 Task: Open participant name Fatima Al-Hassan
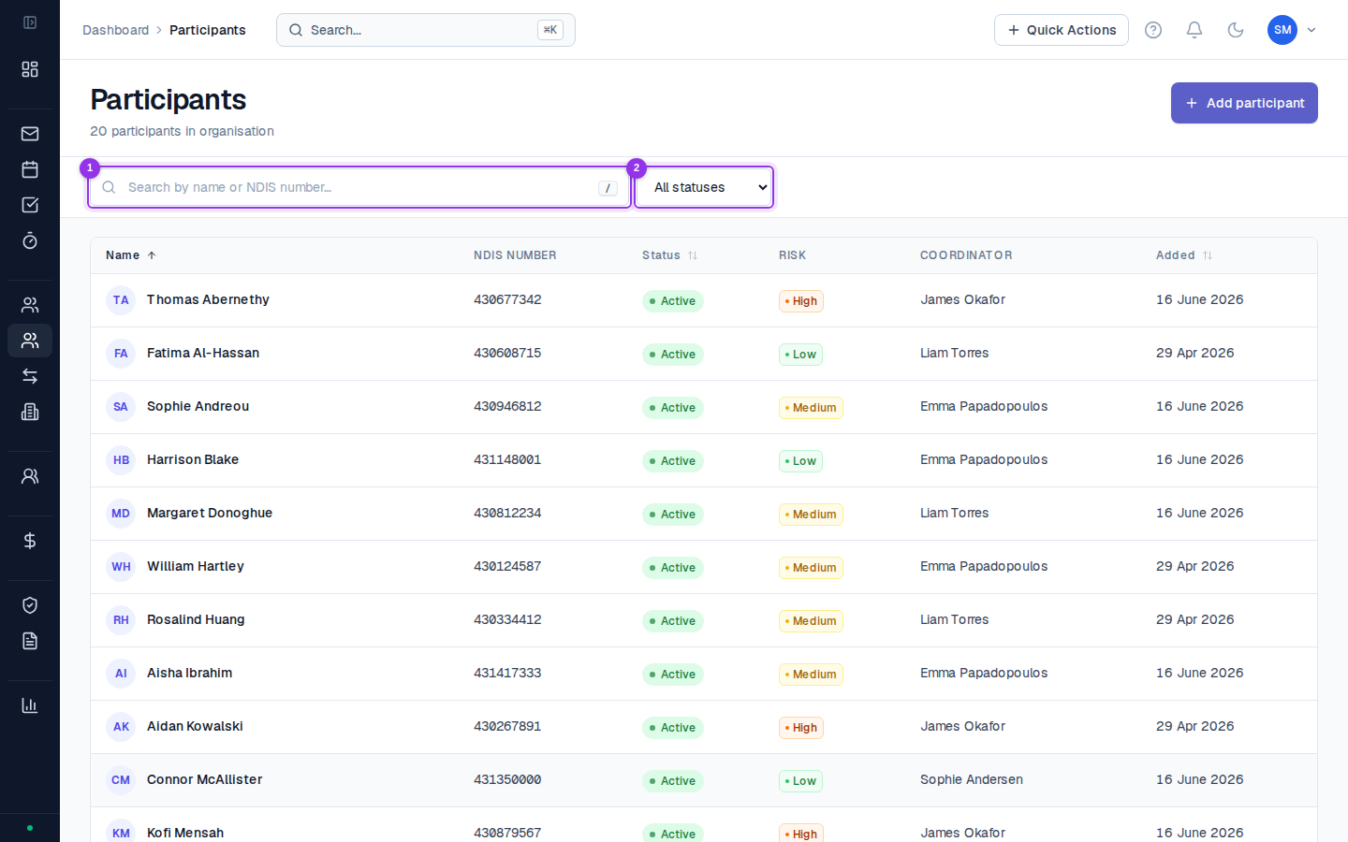coord(203,353)
